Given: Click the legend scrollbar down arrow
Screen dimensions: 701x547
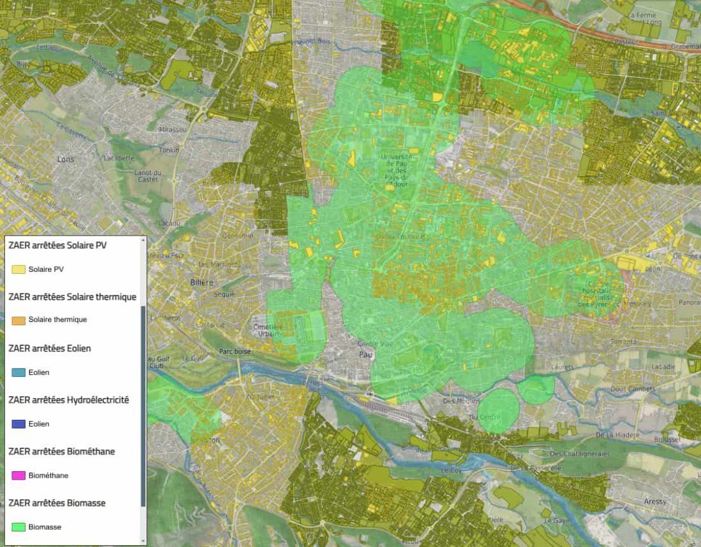Looking at the screenshot, I should click(143, 541).
